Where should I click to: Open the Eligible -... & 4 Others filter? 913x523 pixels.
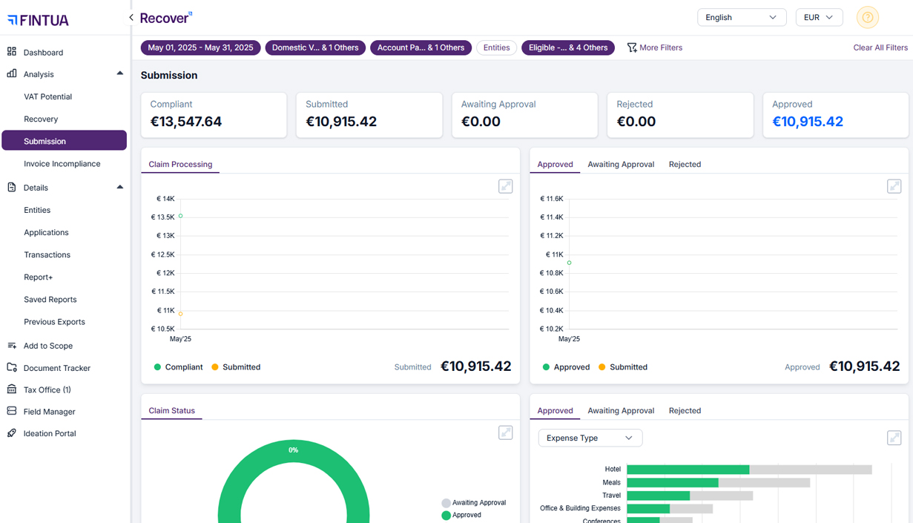click(568, 47)
